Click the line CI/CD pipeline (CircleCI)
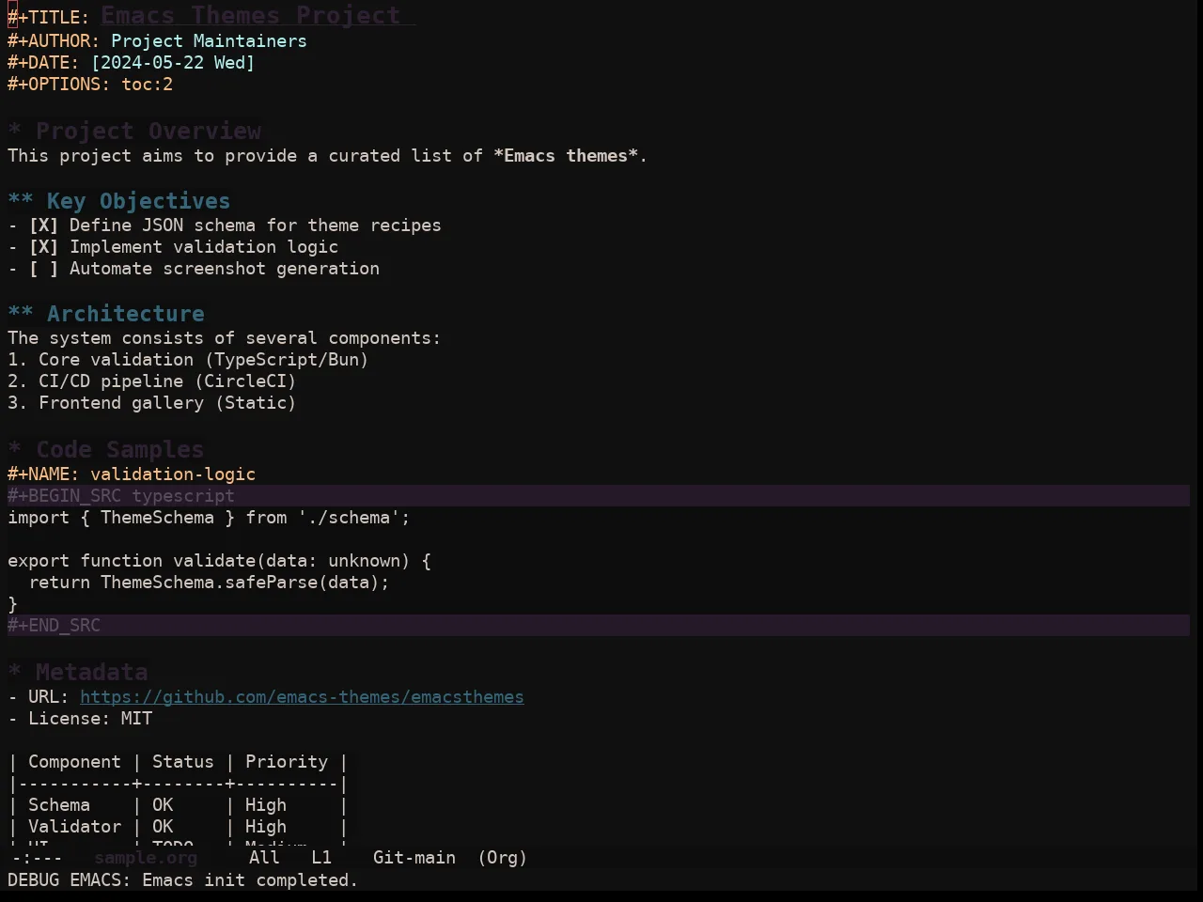Screen dimensions: 1203x902 click(x=152, y=381)
